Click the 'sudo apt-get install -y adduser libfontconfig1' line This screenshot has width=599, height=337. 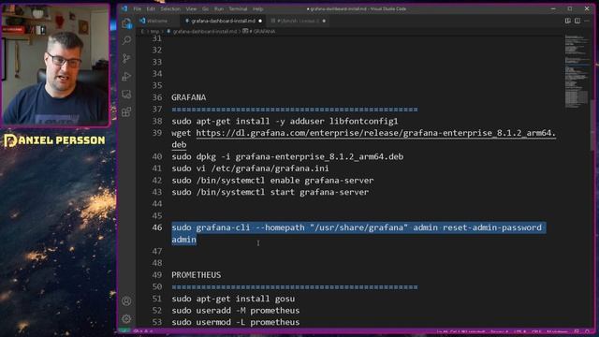[x=285, y=121]
